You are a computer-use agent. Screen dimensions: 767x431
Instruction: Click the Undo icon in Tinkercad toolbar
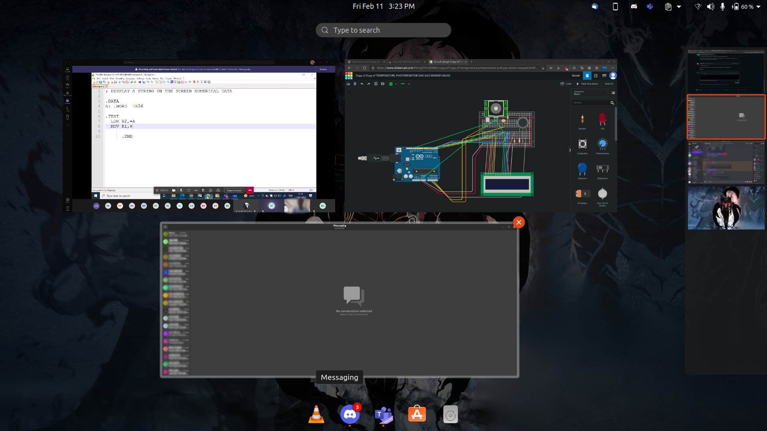click(x=362, y=84)
